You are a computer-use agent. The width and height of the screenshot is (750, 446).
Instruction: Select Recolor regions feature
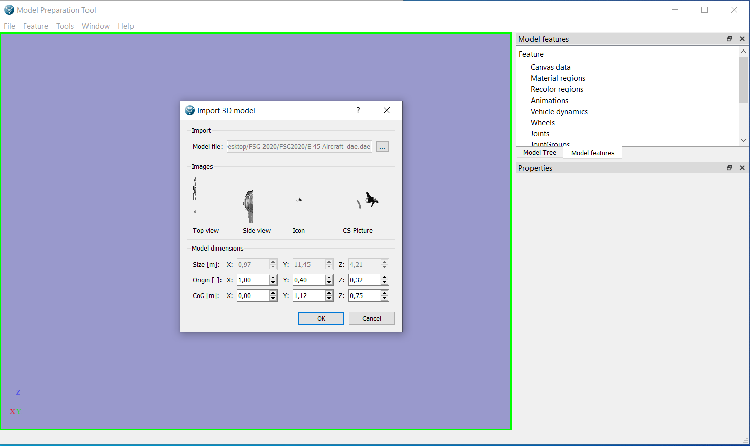556,89
